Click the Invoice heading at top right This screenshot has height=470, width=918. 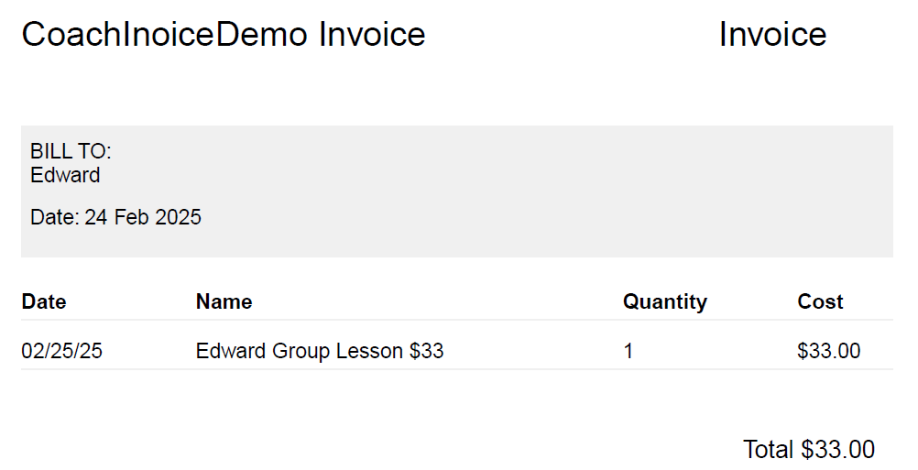[x=772, y=35]
